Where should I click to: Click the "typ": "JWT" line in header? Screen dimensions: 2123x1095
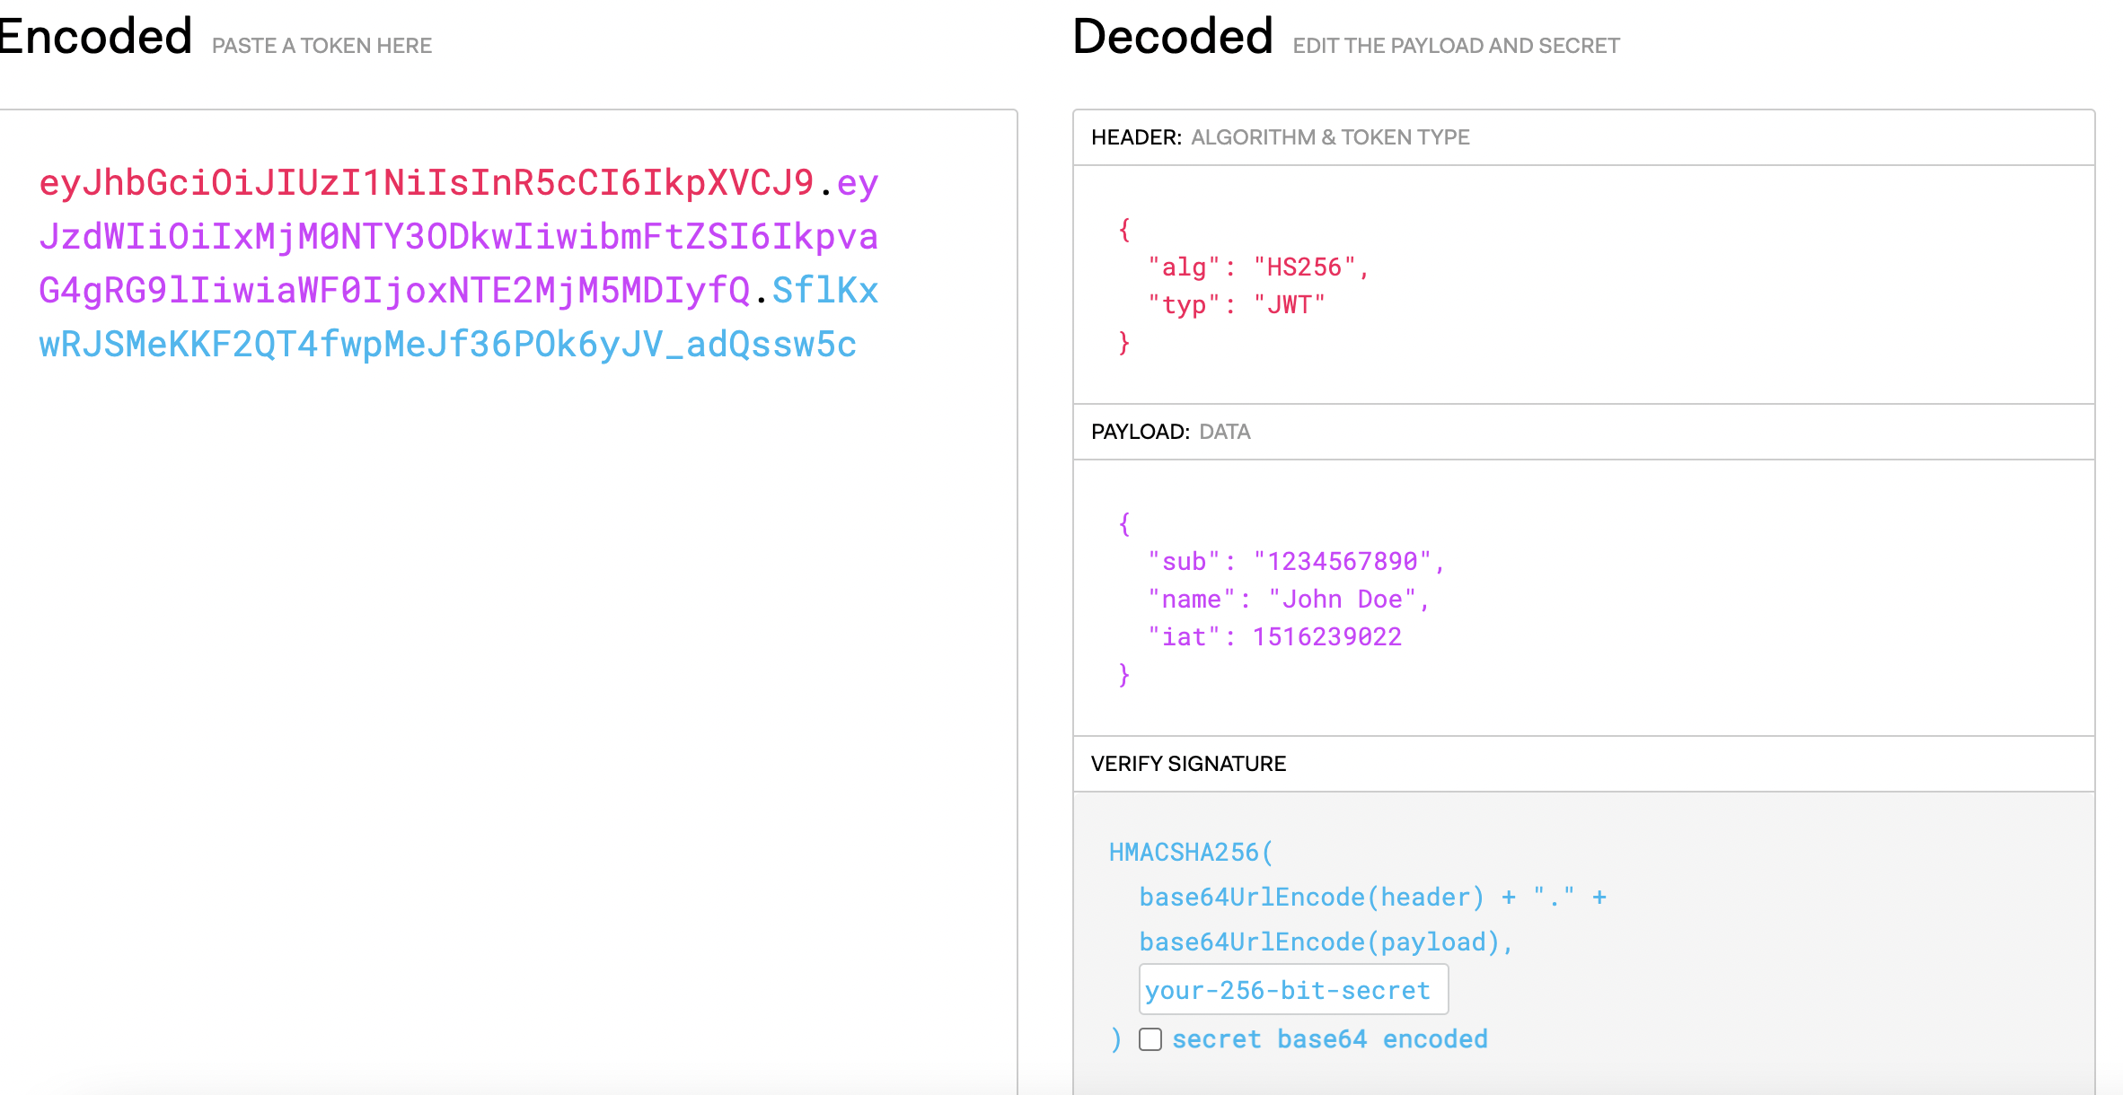1237,305
